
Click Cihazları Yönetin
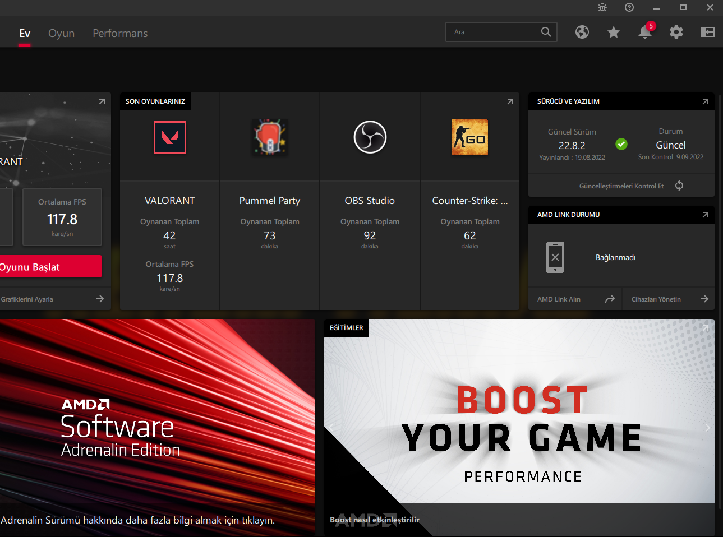[656, 299]
